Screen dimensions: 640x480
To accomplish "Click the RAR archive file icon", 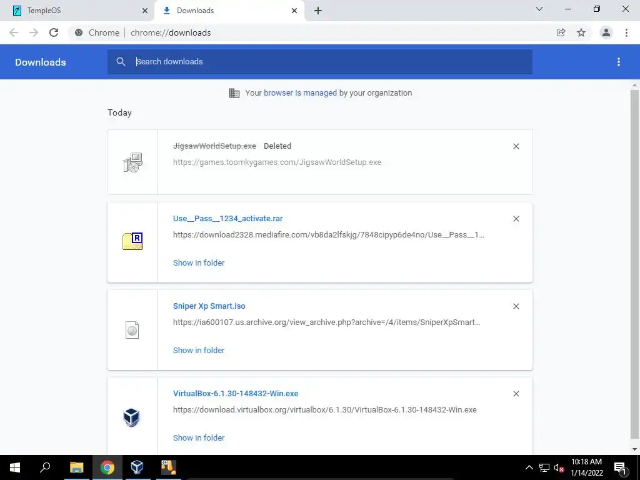I will click(132, 241).
